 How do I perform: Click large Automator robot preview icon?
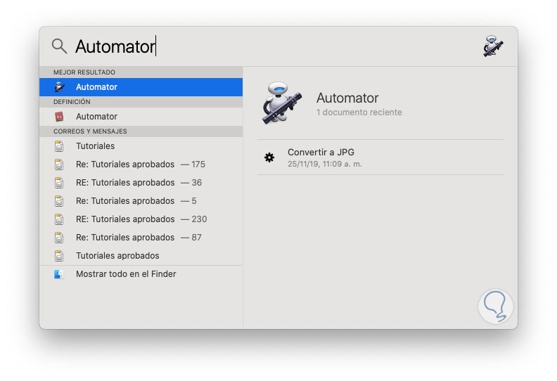tap(282, 103)
